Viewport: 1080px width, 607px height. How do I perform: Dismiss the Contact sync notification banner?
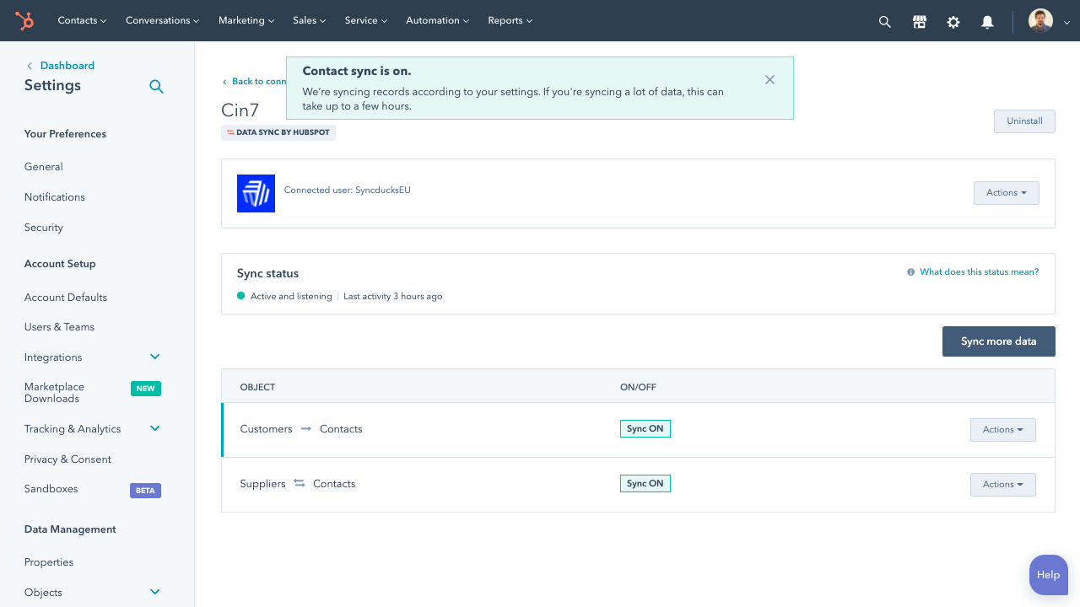(x=769, y=80)
